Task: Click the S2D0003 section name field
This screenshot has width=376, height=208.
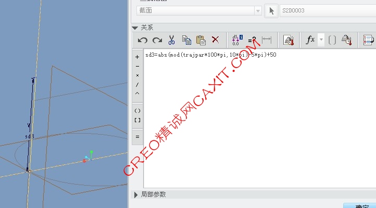Action: pyautogui.click(x=328, y=10)
